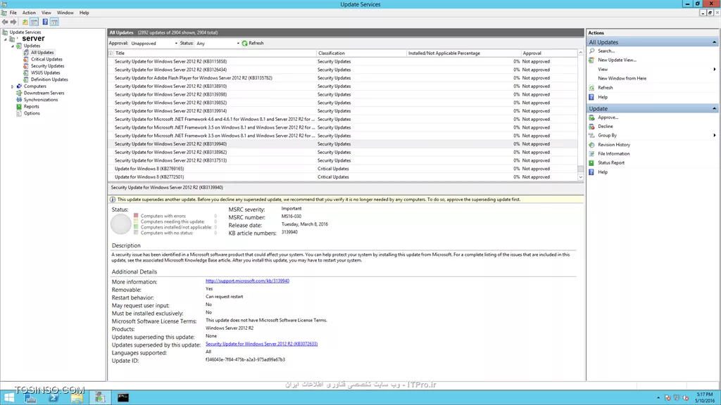This screenshot has height=405, width=721.
Task: Open PowerShell from the taskbar
Action: (x=54, y=398)
